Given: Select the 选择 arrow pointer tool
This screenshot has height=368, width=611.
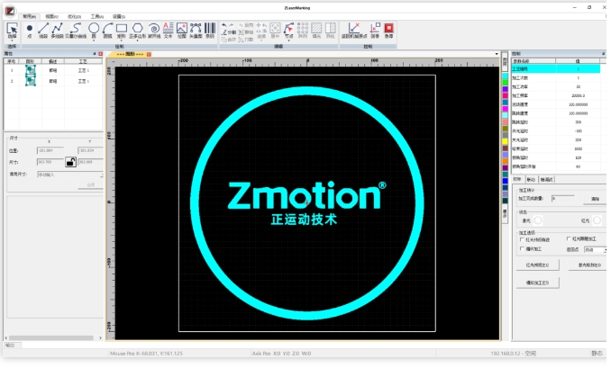Looking at the screenshot, I should pyautogui.click(x=12, y=29).
